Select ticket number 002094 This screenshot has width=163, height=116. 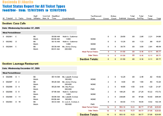[x=9, y=47]
